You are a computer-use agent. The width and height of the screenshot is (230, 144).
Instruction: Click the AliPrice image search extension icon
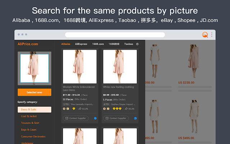205,35
